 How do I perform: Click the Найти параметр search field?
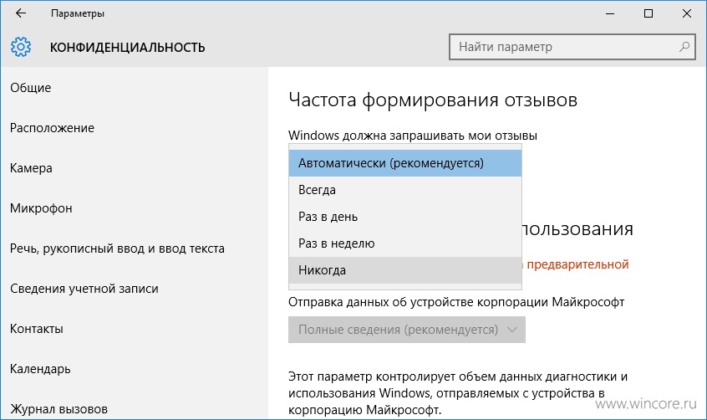(572, 47)
